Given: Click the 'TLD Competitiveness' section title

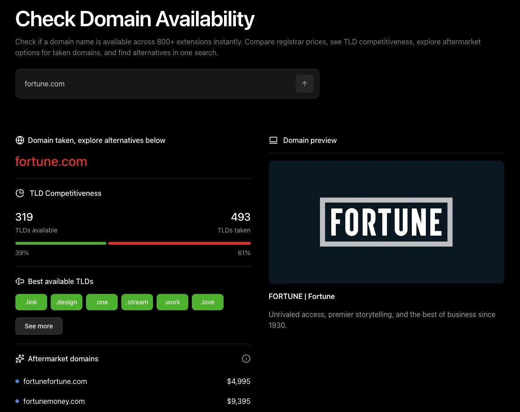Looking at the screenshot, I should point(66,193).
